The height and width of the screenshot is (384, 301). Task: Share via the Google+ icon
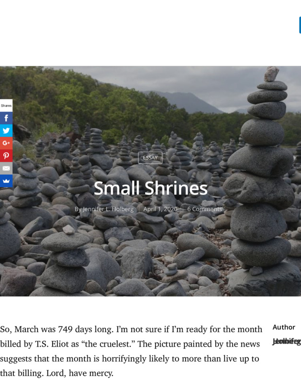[x=6, y=143]
